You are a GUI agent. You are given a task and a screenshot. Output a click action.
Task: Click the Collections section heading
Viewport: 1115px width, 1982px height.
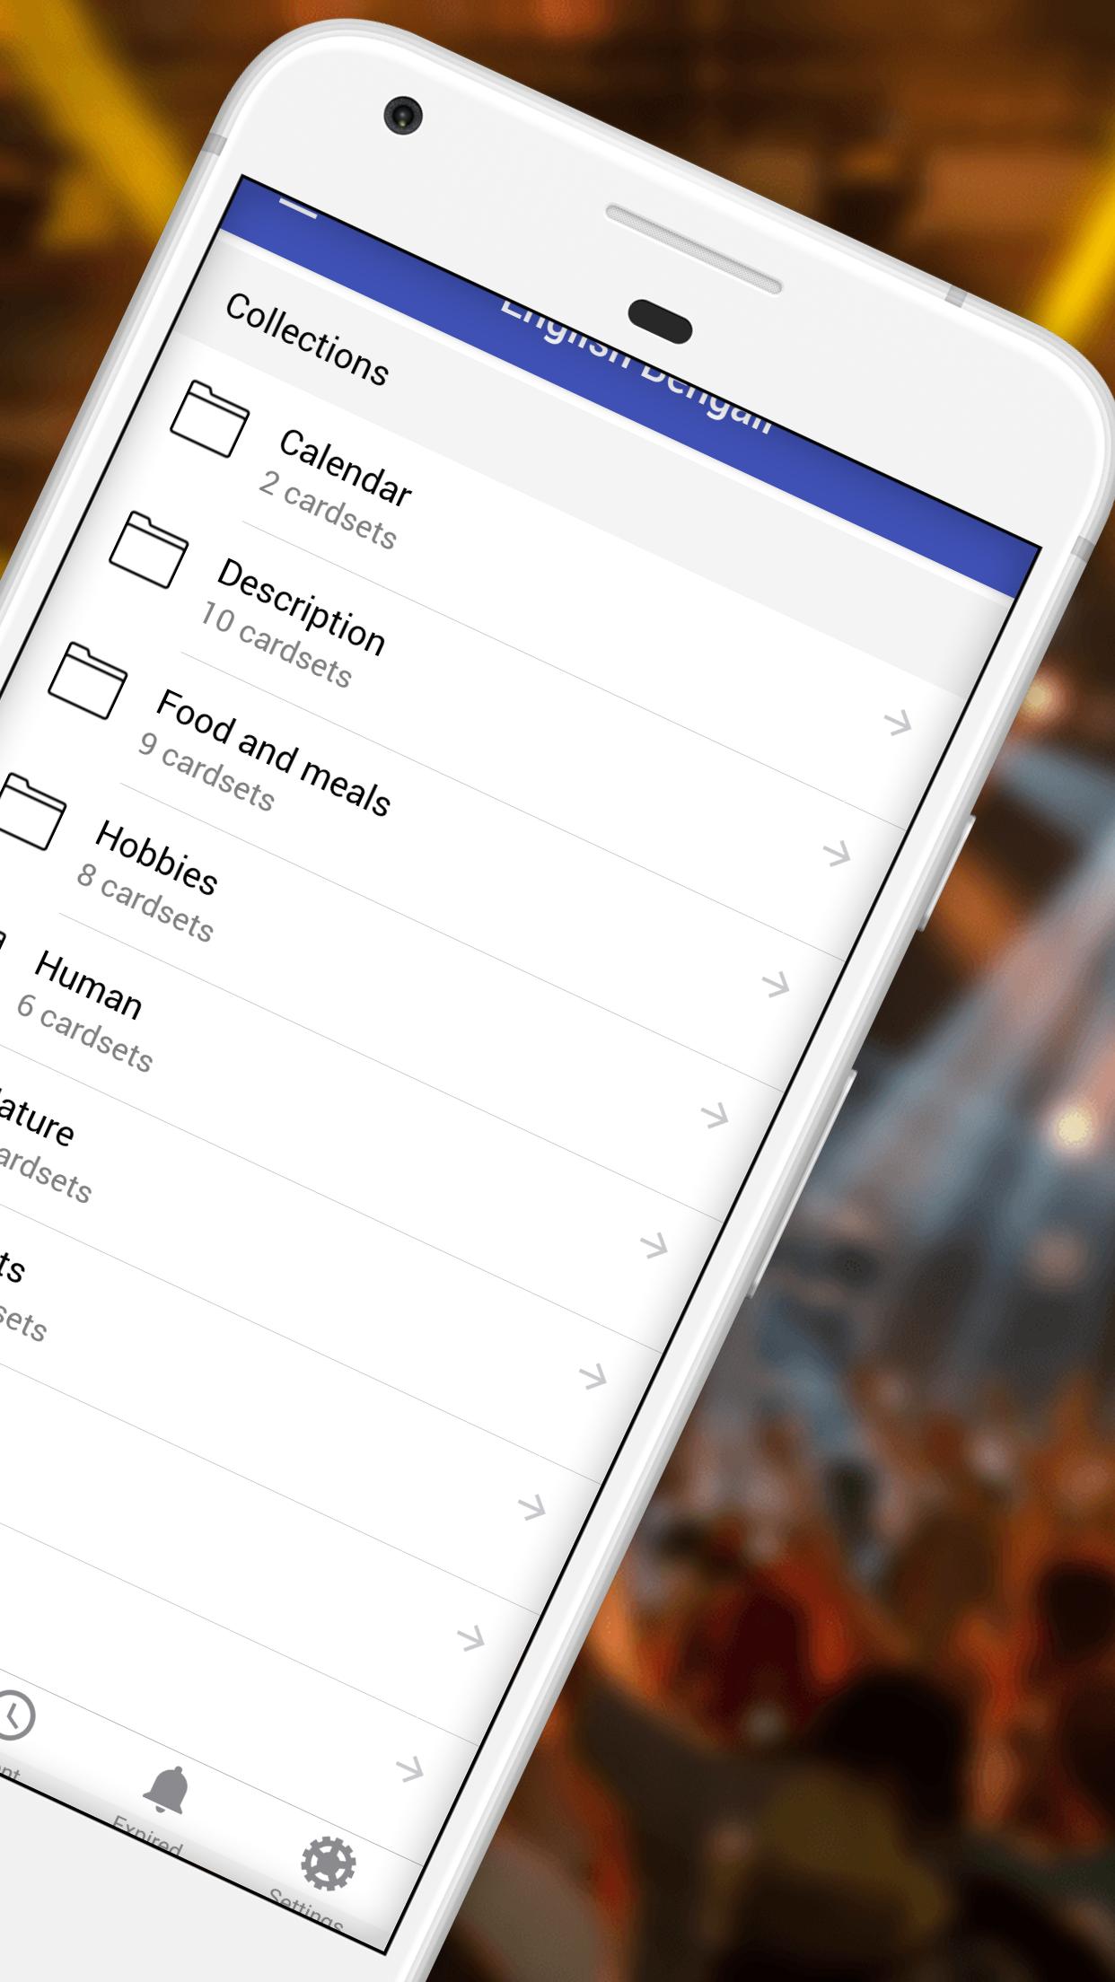306,339
